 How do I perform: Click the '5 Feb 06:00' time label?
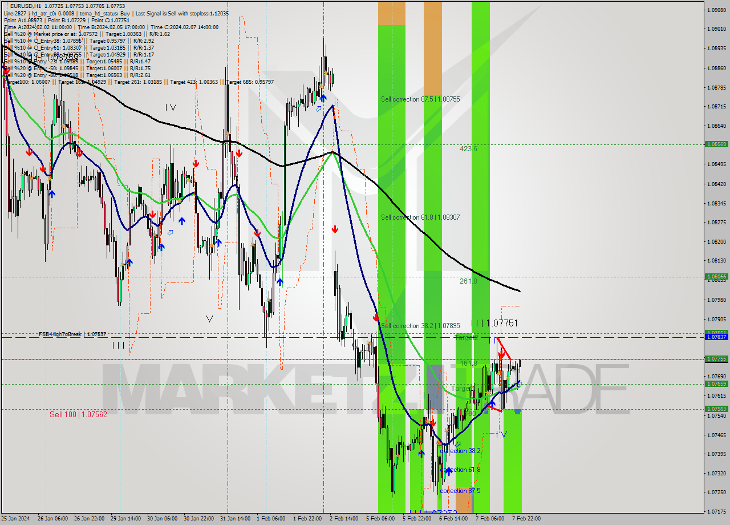coord(380,519)
